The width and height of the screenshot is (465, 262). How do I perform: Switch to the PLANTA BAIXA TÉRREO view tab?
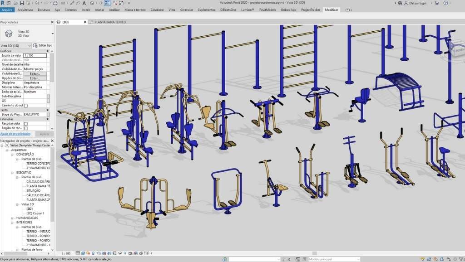click(110, 22)
